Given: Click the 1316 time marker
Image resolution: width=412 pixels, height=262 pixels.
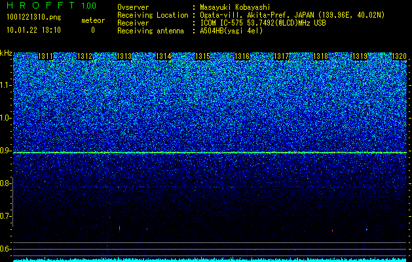Looking at the screenshot, I should (242, 56).
